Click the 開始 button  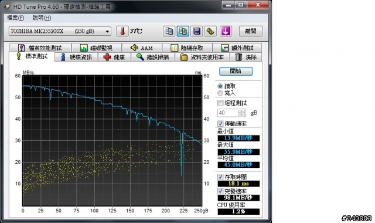point(236,71)
